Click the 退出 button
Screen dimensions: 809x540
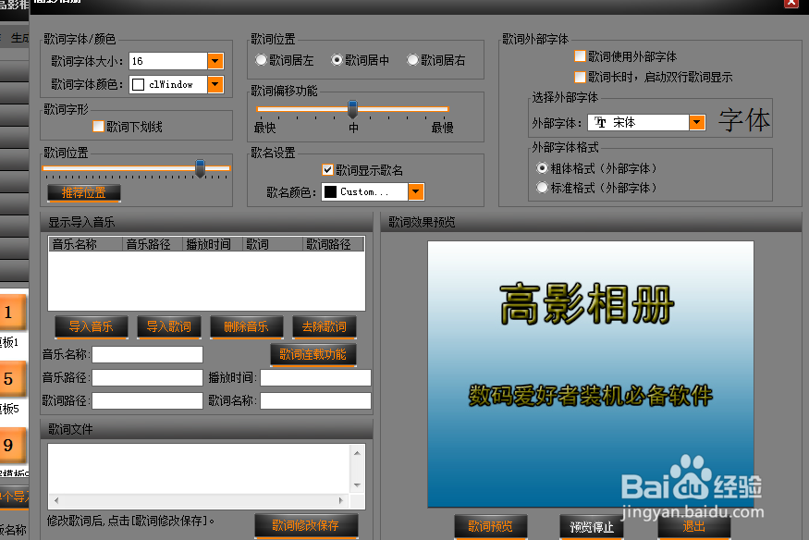694,526
